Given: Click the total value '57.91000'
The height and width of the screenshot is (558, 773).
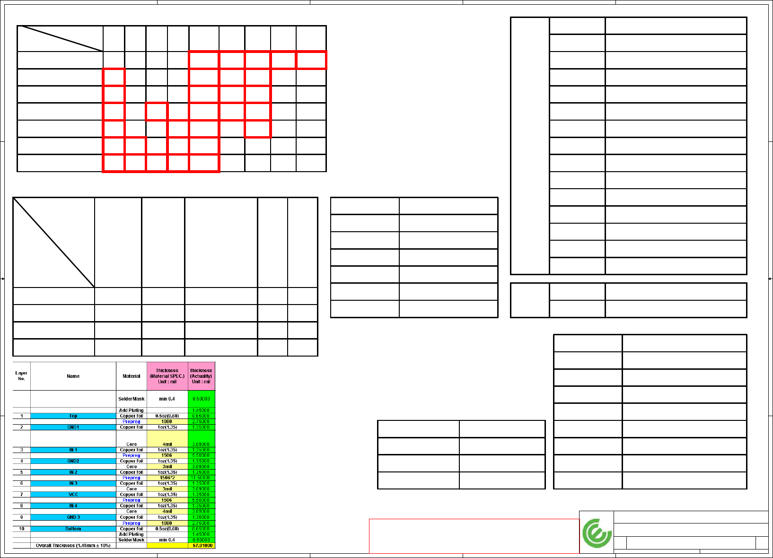Looking at the screenshot, I should click(x=202, y=545).
